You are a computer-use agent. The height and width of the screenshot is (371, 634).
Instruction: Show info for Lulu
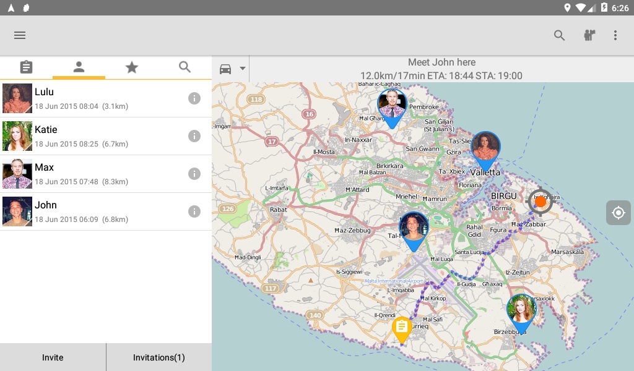(x=194, y=98)
